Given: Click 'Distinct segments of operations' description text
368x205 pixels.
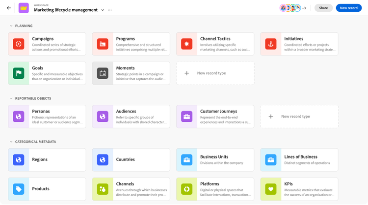Looking at the screenshot, I should pyautogui.click(x=307, y=163).
